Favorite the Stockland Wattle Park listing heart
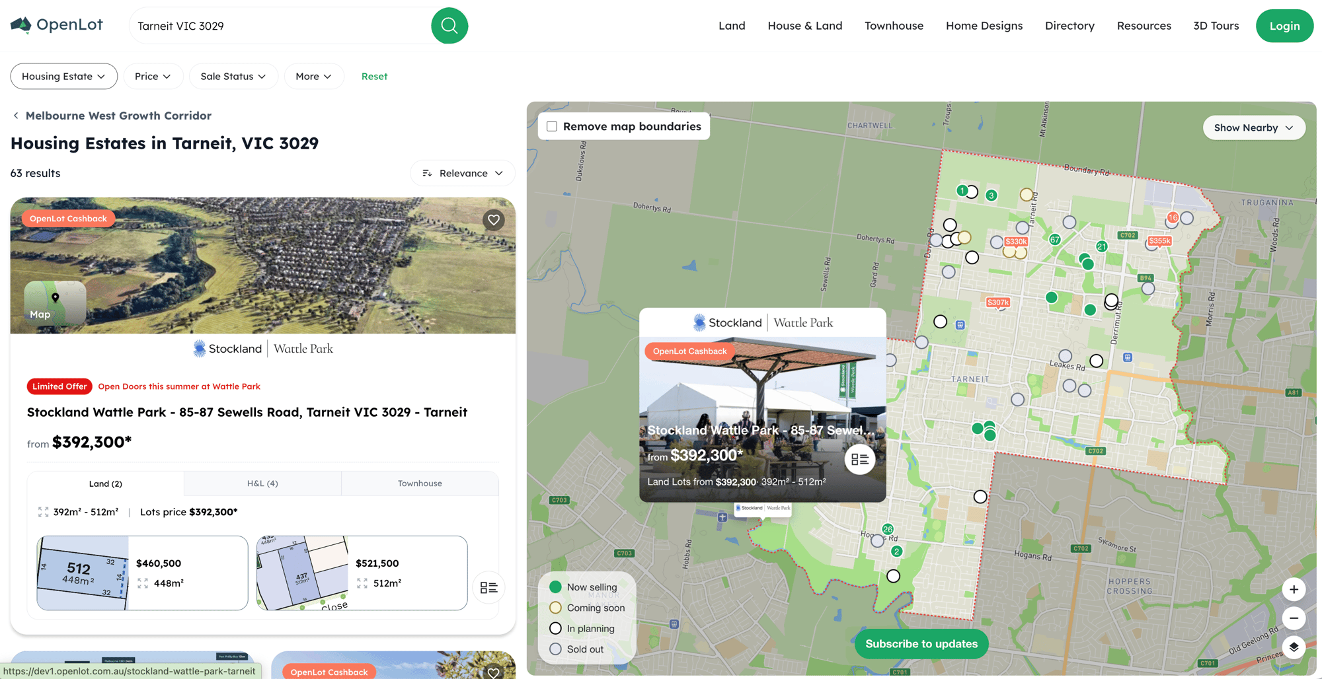The width and height of the screenshot is (1322, 679). coord(494,220)
